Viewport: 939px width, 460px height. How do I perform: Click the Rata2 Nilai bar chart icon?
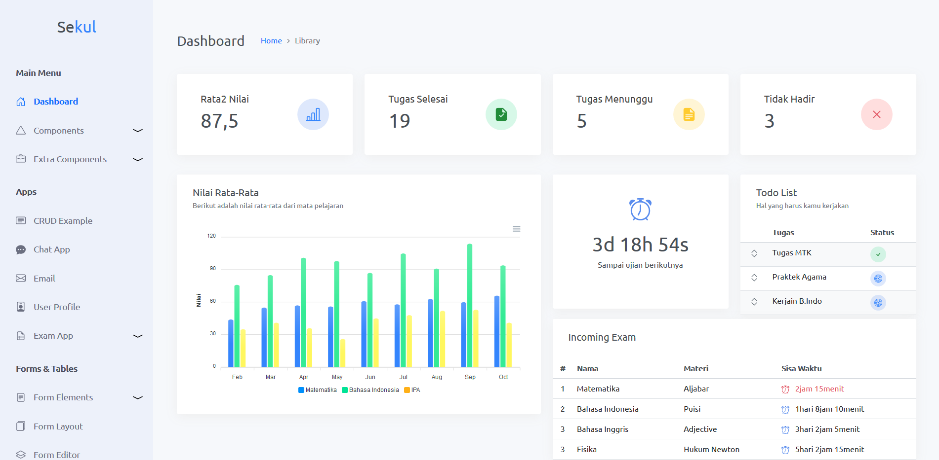point(313,114)
